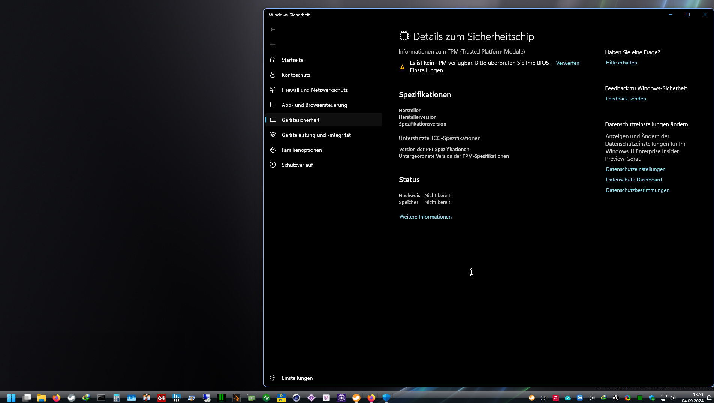The width and height of the screenshot is (714, 403).
Task: Launch the Calculator from the taskbar
Action: tap(117, 397)
